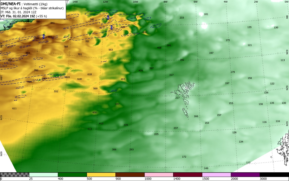The width and height of the screenshot is (289, 181).
Task: Select the 'IT: Mið. 31. 01. 2024 12Z' line
Action: click(x=18, y=12)
